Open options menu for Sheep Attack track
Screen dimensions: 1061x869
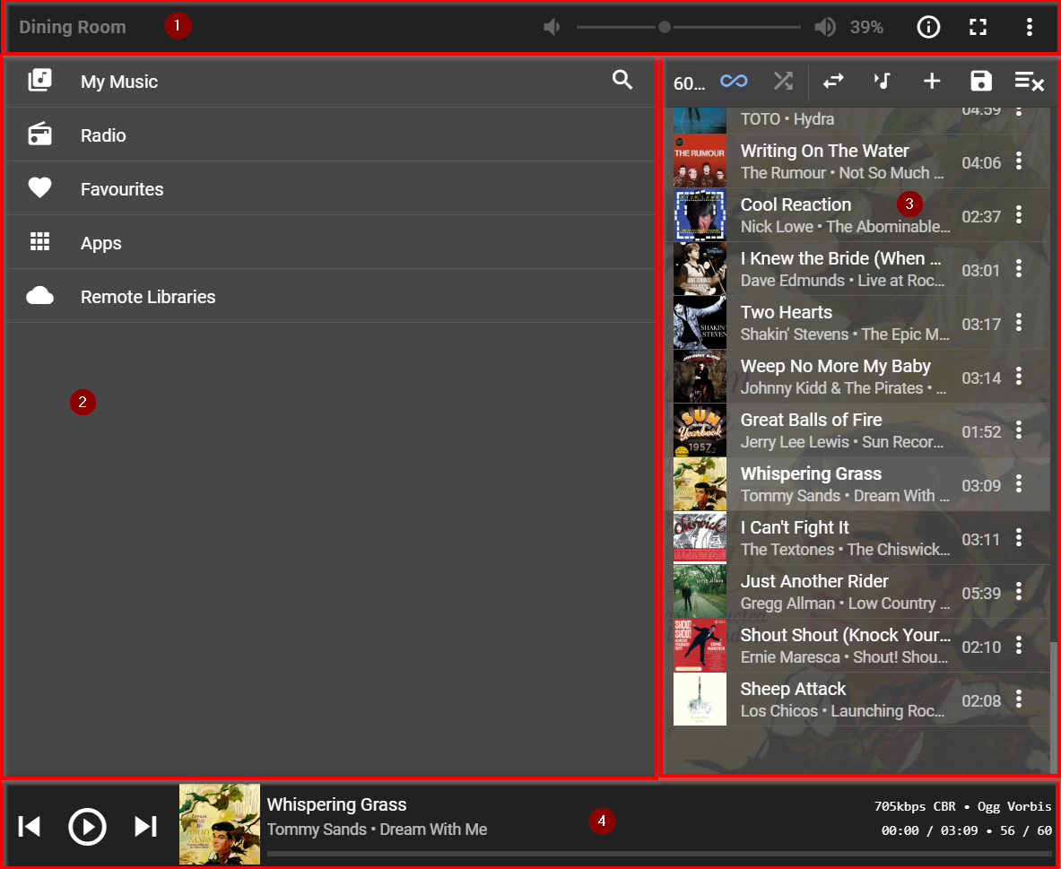(1019, 700)
